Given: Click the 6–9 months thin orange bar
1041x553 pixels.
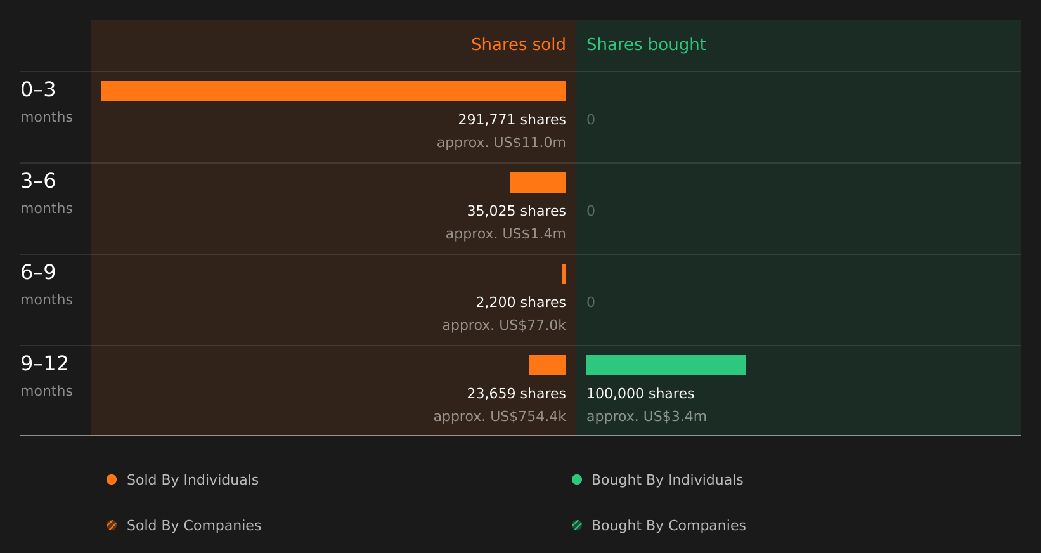Looking at the screenshot, I should [x=564, y=274].
